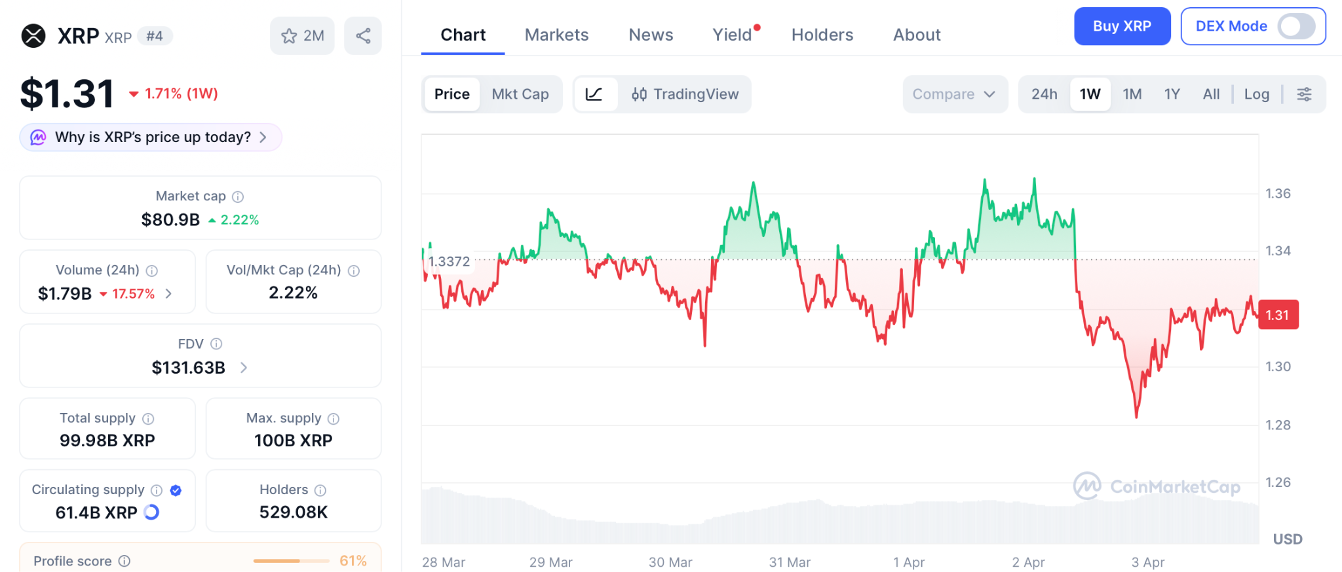The height and width of the screenshot is (572, 1342).
Task: Open chart settings sliders icon
Action: click(1304, 94)
